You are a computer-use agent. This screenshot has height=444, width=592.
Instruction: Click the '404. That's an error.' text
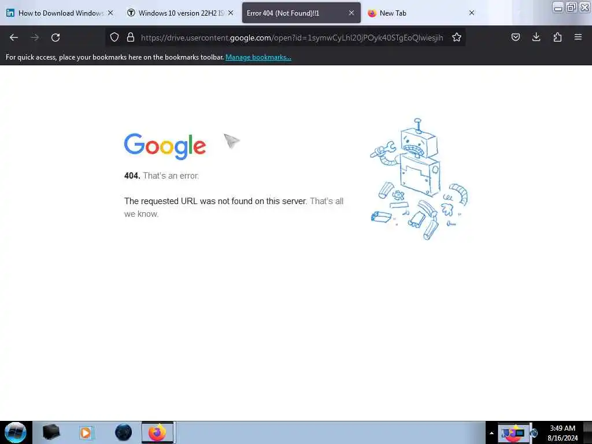[162, 176]
